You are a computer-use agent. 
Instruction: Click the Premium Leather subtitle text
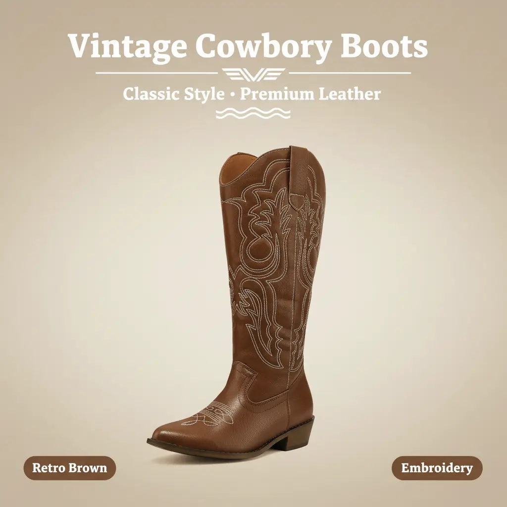pyautogui.click(x=310, y=94)
